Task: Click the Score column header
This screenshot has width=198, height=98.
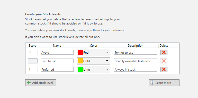Action: coord(33,46)
